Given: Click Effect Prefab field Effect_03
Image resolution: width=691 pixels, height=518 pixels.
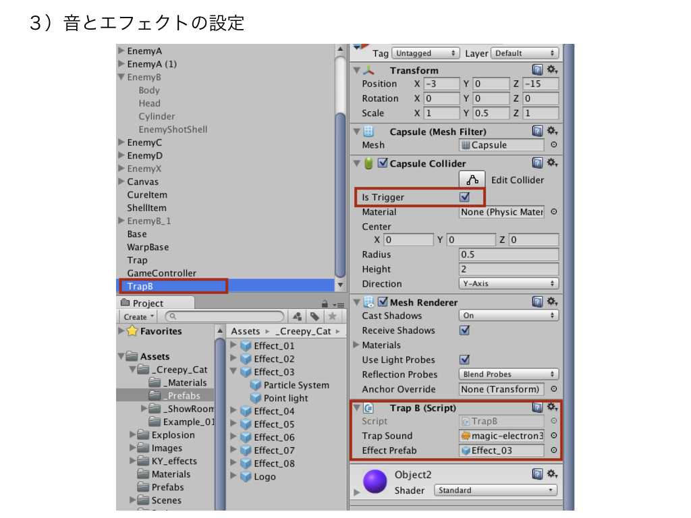Looking at the screenshot, I should (501, 450).
